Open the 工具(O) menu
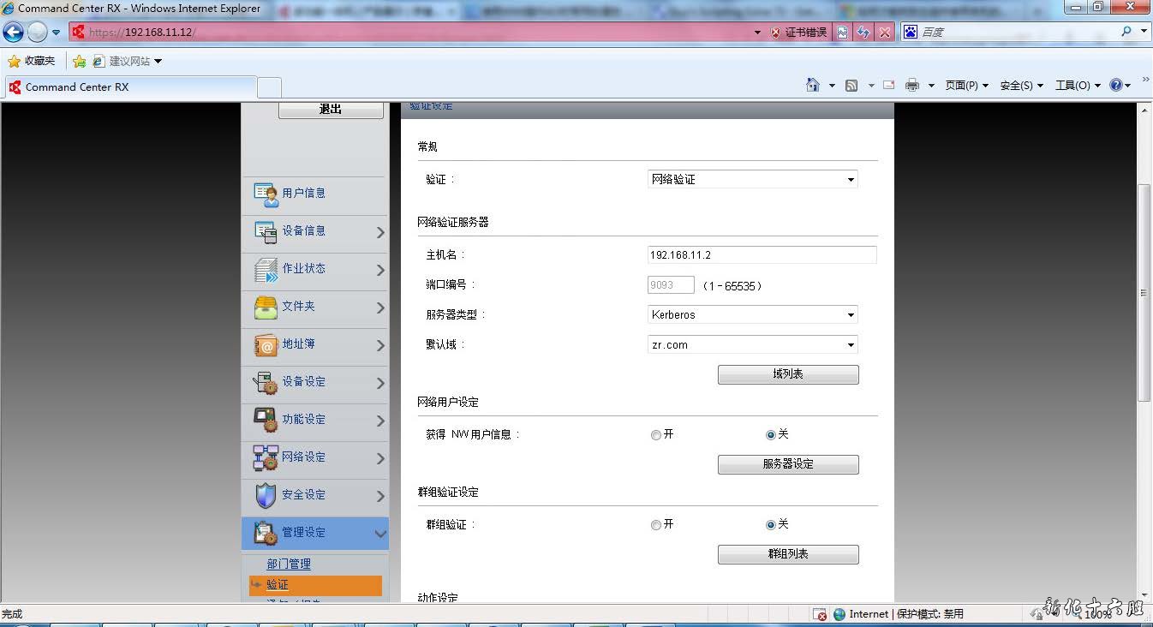The image size is (1153, 627). click(1078, 86)
